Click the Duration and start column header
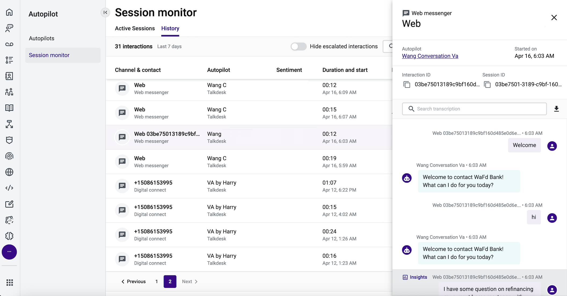The width and height of the screenshot is (567, 296). [x=345, y=70]
